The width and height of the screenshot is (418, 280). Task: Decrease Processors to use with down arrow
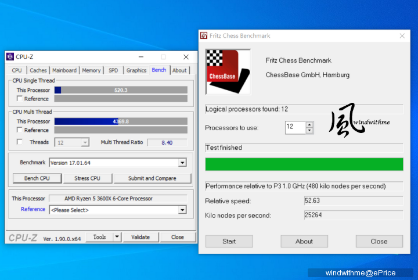[309, 130]
